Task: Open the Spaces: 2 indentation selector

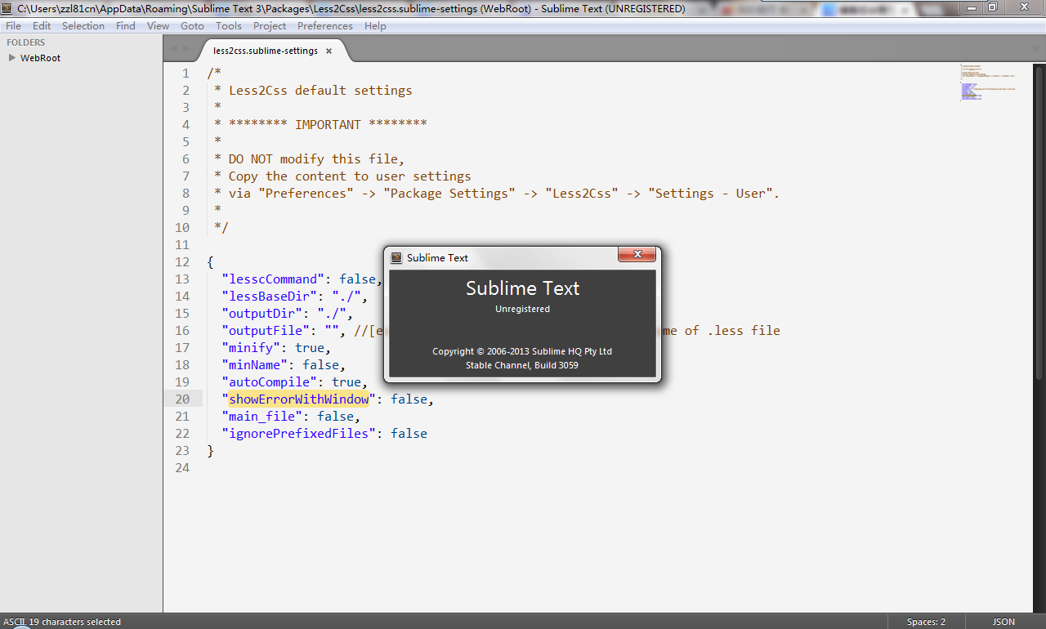Action: coord(926,622)
